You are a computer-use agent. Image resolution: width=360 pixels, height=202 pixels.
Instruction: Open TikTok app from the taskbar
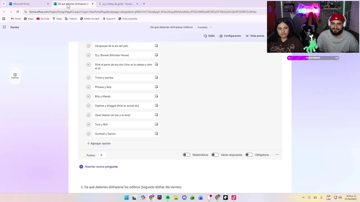[x=234, y=198]
